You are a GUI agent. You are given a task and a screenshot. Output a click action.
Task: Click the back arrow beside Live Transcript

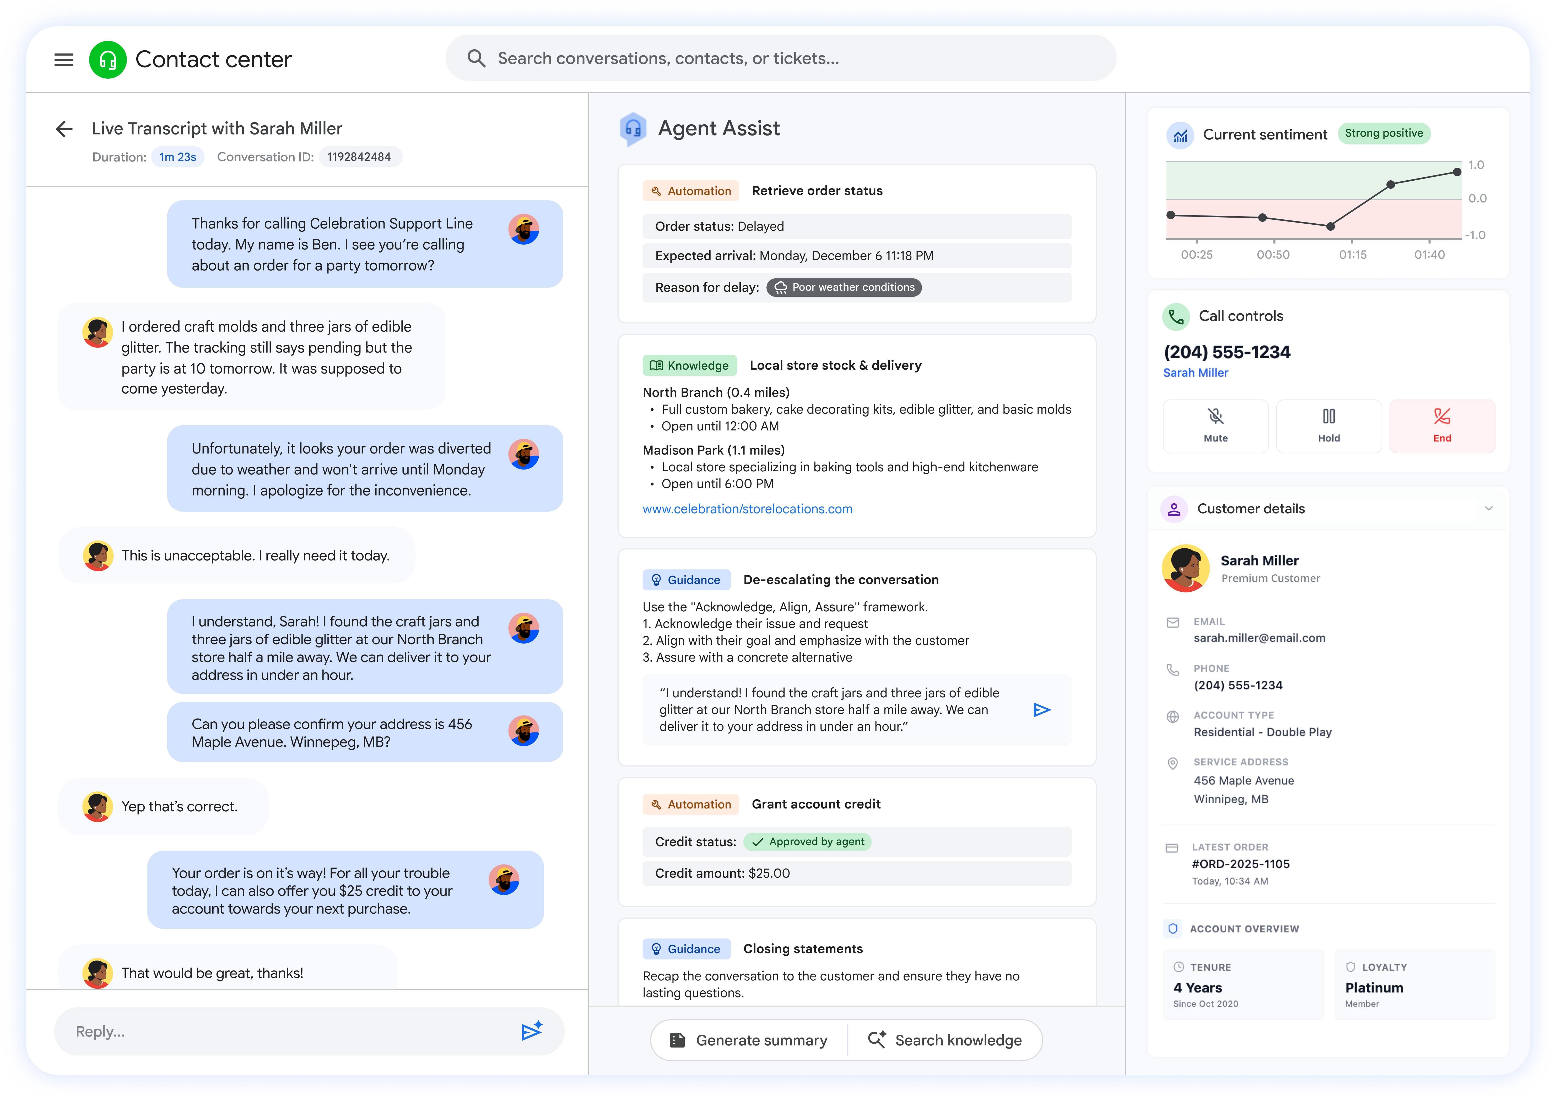point(64,128)
